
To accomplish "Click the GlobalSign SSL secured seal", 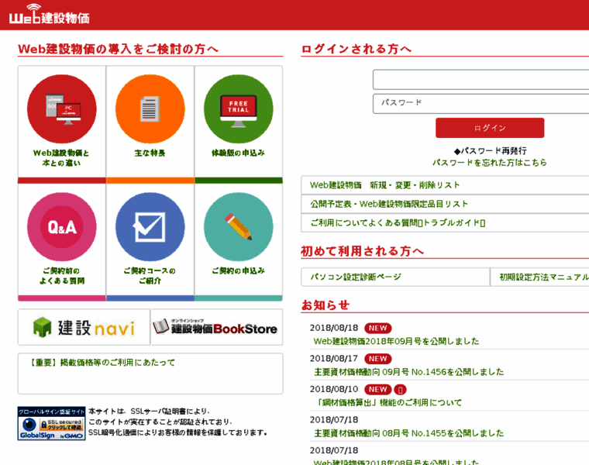I will coord(51,423).
